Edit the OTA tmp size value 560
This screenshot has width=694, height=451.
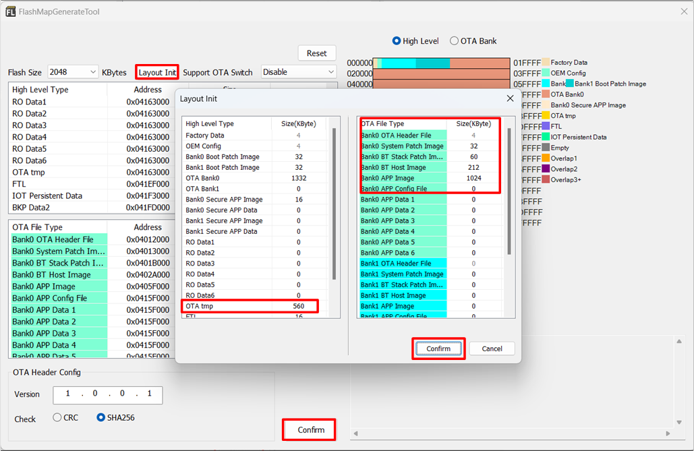[298, 306]
